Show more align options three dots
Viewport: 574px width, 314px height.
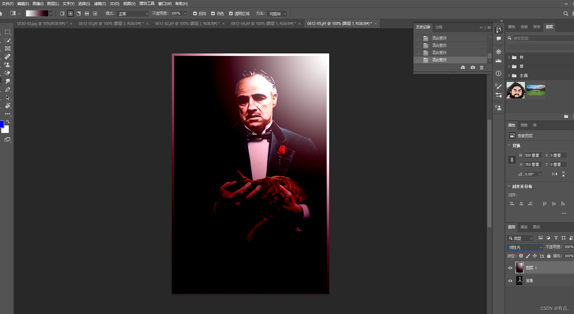(564, 213)
